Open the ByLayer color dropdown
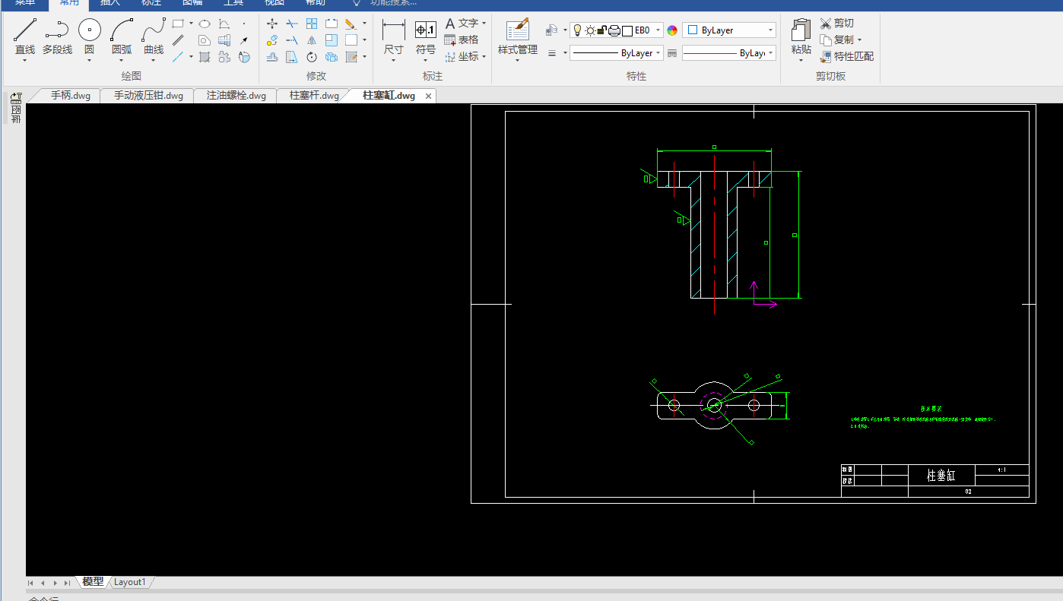 pos(729,30)
